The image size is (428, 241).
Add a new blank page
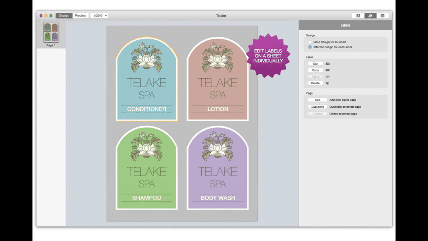(x=317, y=100)
